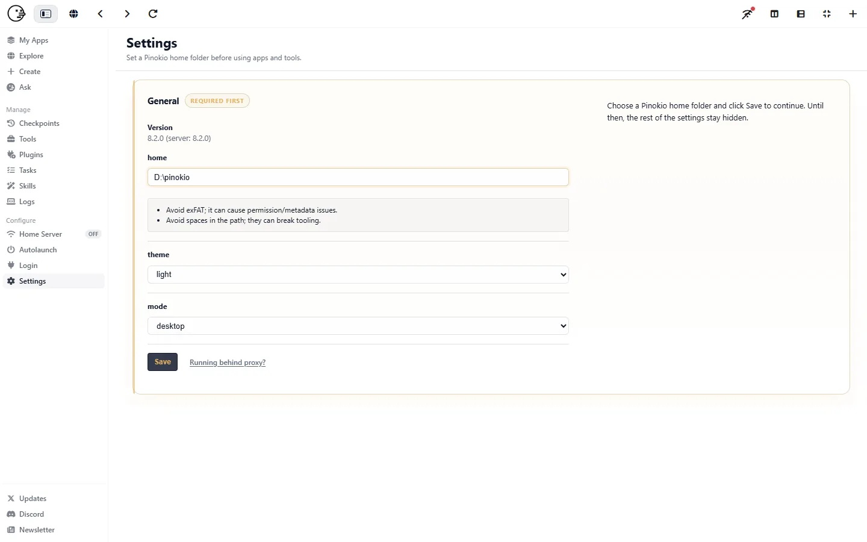Click version text 8.2.0 (server: 8.2.0)

tap(179, 139)
